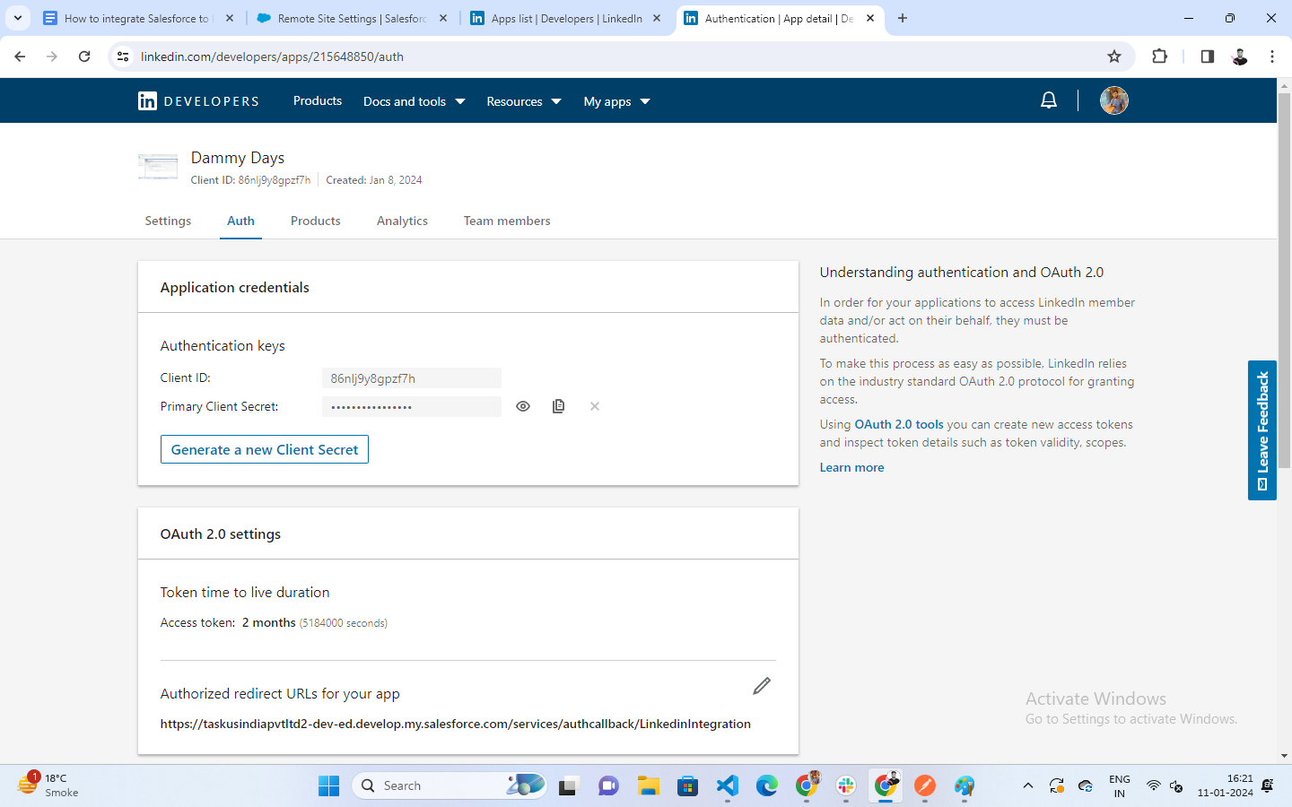Open the Chrome profile icon
This screenshot has width=1292, height=807.
[x=1240, y=56]
